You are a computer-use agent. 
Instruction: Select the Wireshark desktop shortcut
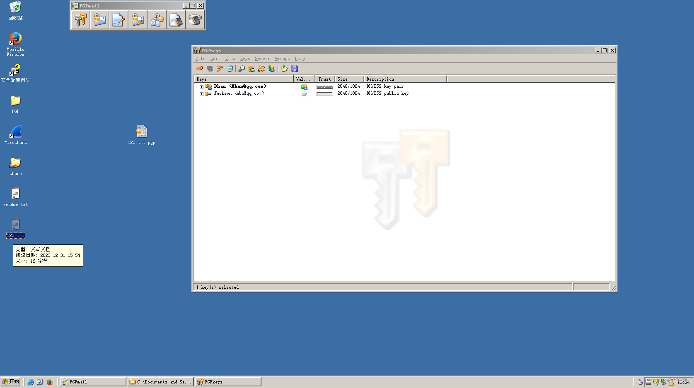(15, 135)
